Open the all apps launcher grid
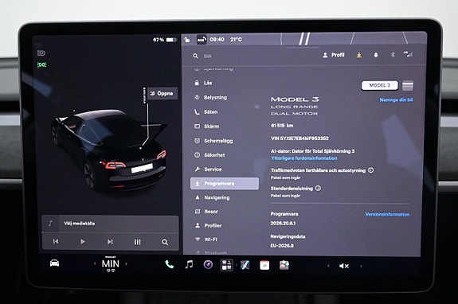 [227, 265]
